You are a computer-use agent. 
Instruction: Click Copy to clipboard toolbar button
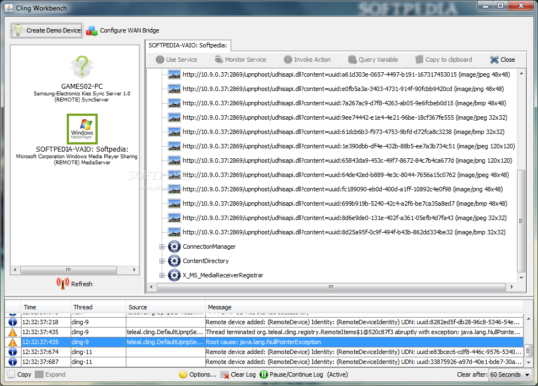[x=444, y=60]
